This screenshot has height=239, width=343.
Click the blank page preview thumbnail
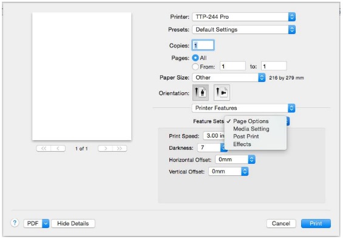pos(81,76)
